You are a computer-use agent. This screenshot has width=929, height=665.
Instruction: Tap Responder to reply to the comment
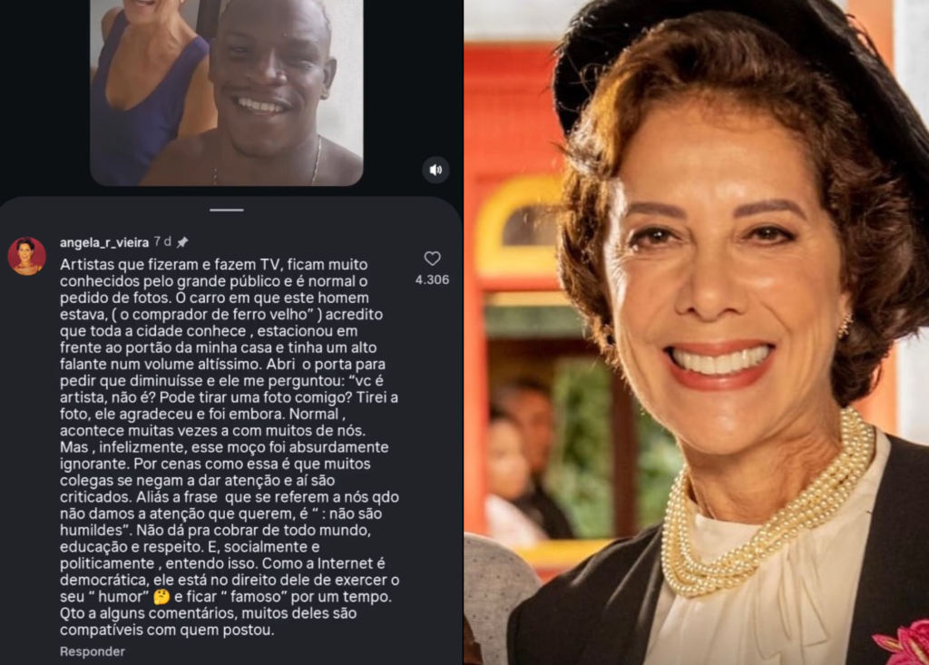[x=93, y=651]
